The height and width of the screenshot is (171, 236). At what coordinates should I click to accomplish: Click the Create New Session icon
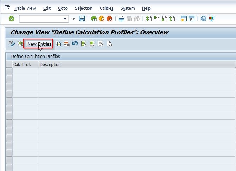tap(184, 19)
